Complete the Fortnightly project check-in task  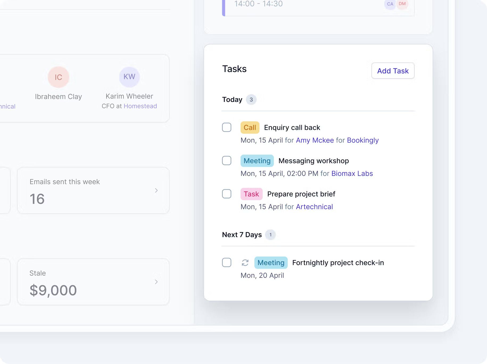(x=227, y=262)
